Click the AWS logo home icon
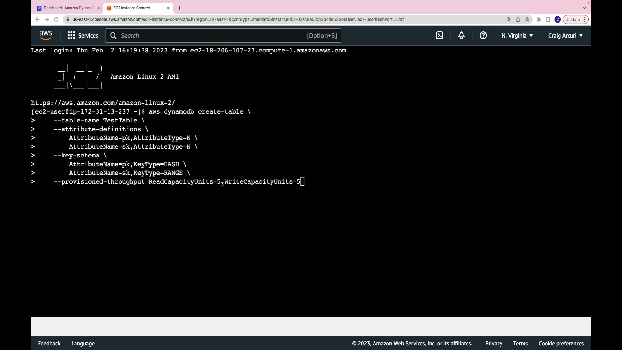 pyautogui.click(x=46, y=35)
